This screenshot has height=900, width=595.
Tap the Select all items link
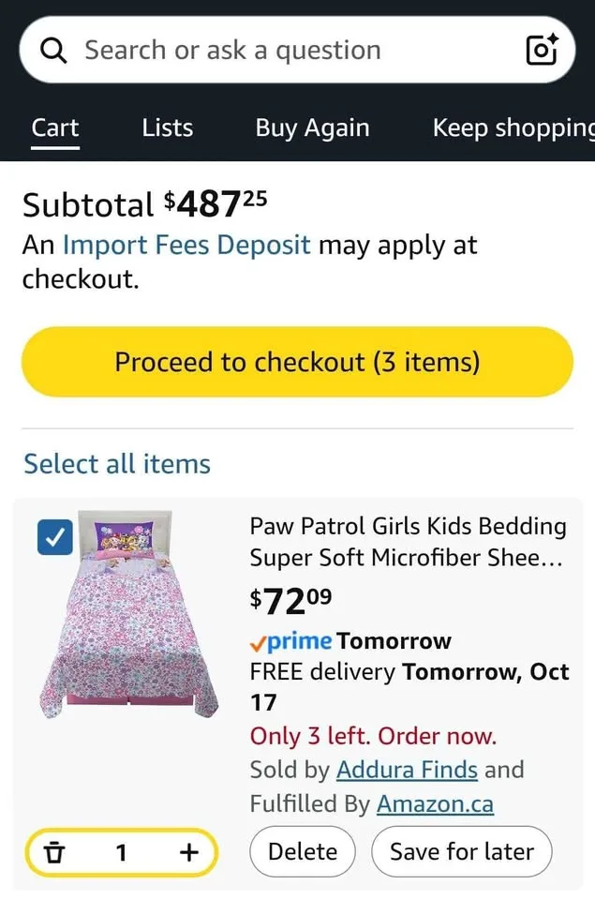coord(116,463)
